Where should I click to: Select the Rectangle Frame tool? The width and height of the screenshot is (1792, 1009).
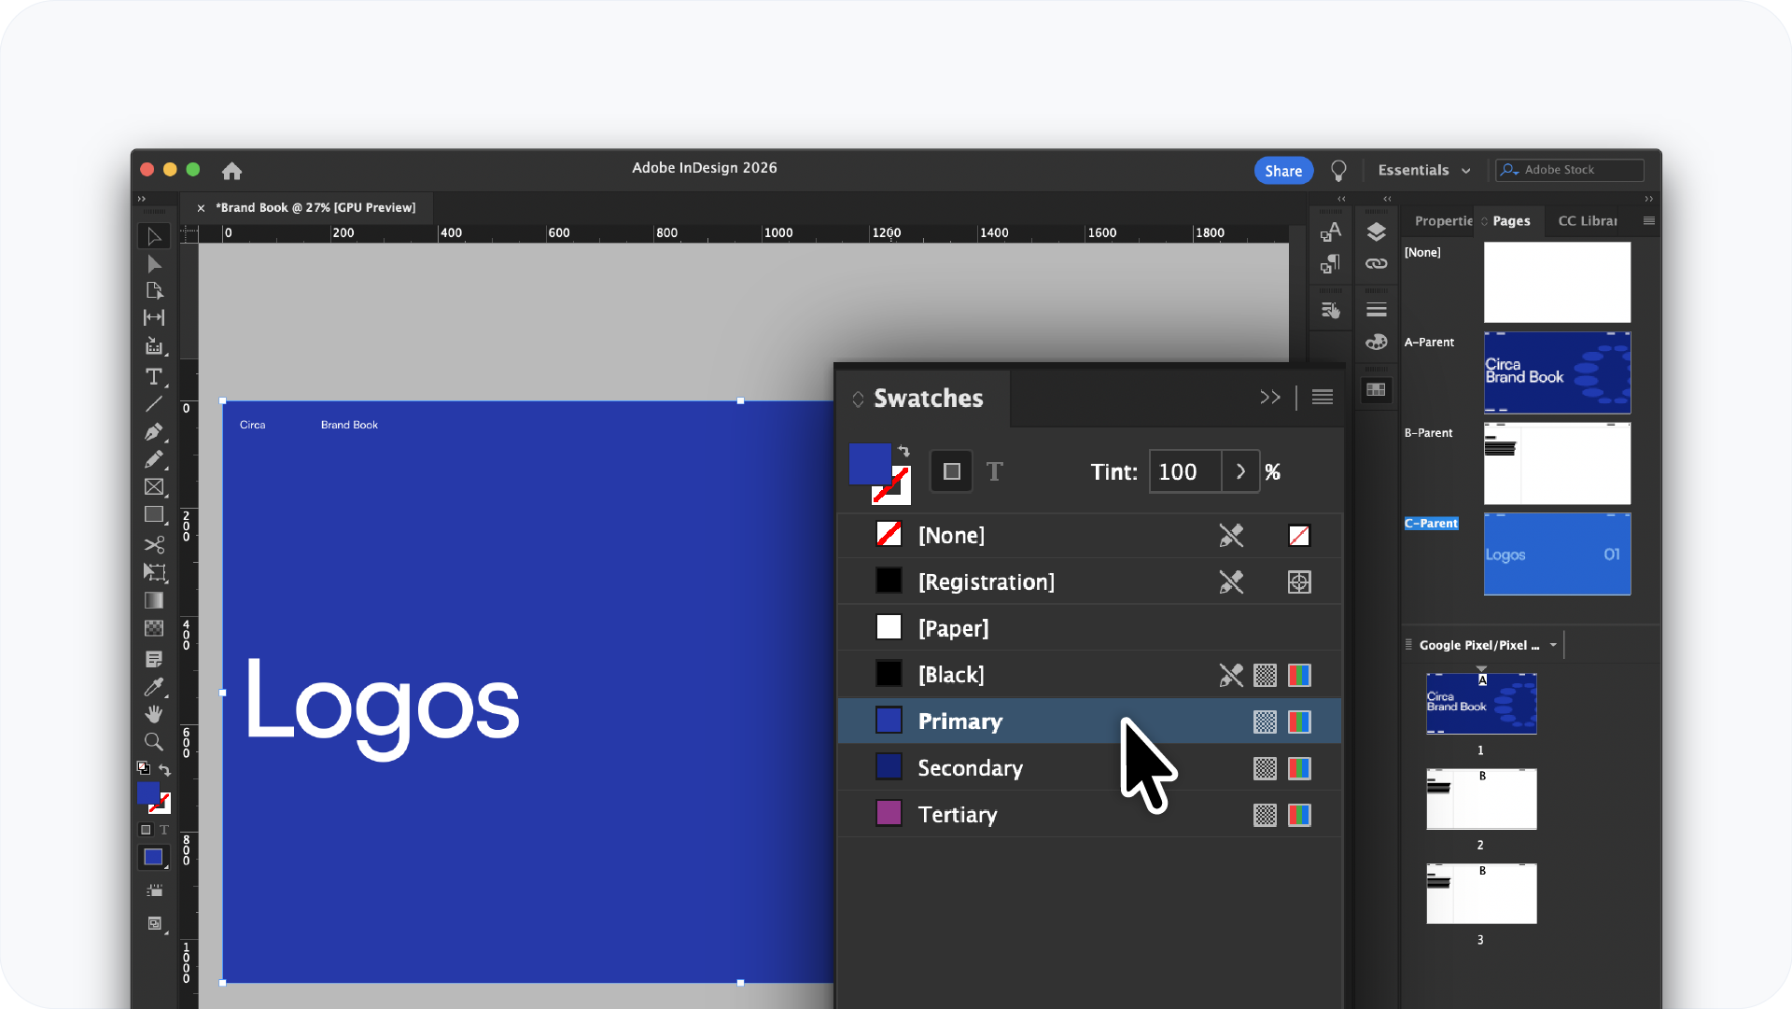coord(154,487)
